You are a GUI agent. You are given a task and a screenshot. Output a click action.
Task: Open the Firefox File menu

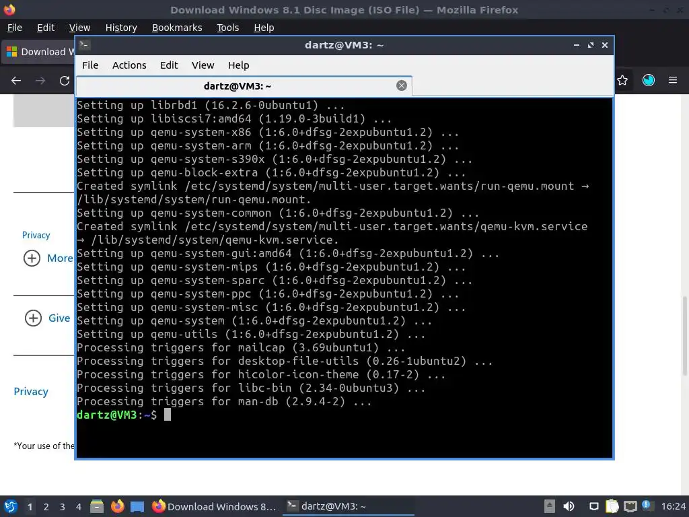pyautogui.click(x=15, y=28)
